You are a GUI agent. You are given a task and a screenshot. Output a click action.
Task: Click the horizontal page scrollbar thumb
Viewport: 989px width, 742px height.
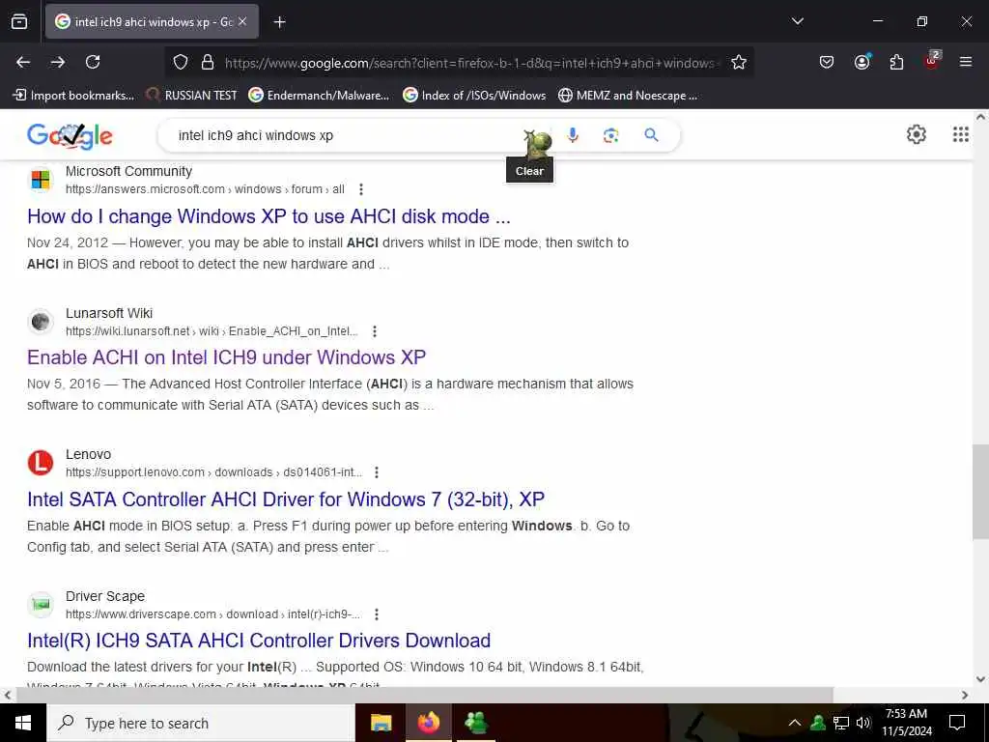[425, 695]
